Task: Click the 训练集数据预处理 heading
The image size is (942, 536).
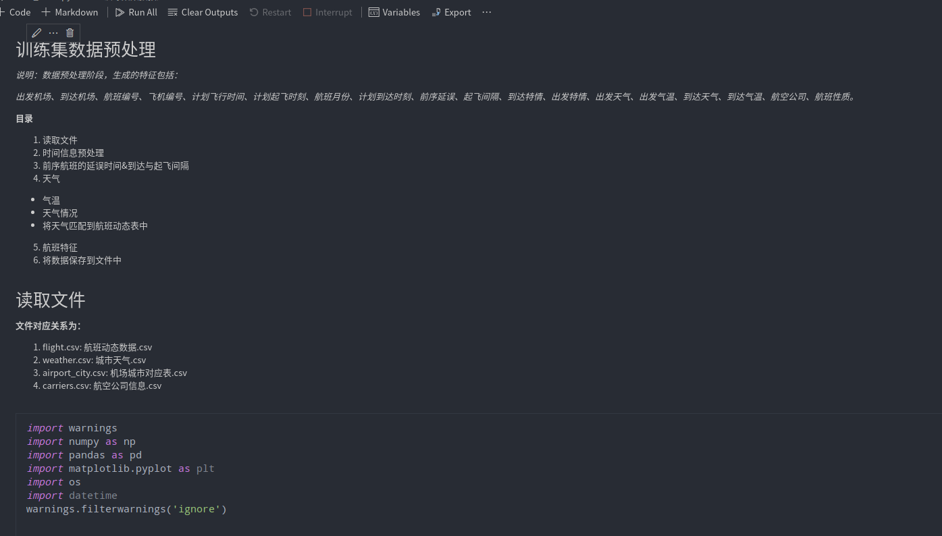Action: tap(86, 50)
